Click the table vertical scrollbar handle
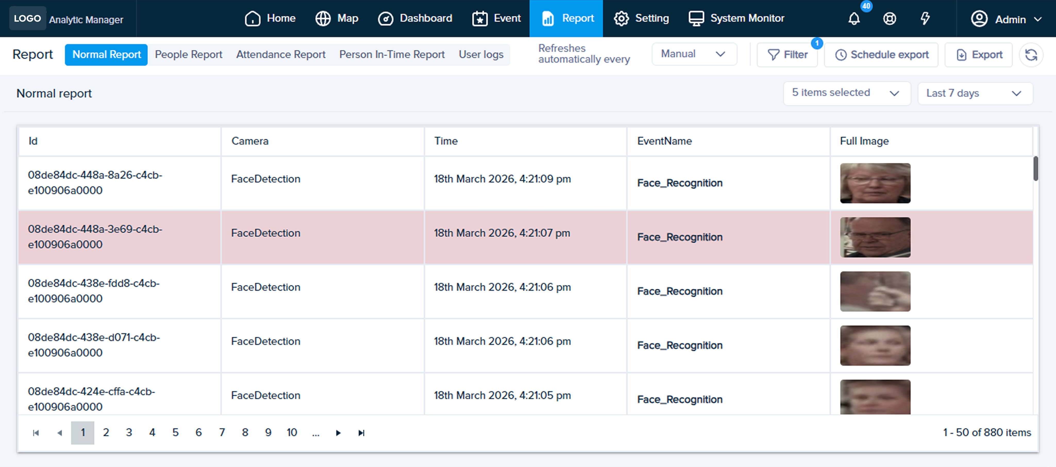Image resolution: width=1056 pixels, height=467 pixels. [x=1035, y=168]
